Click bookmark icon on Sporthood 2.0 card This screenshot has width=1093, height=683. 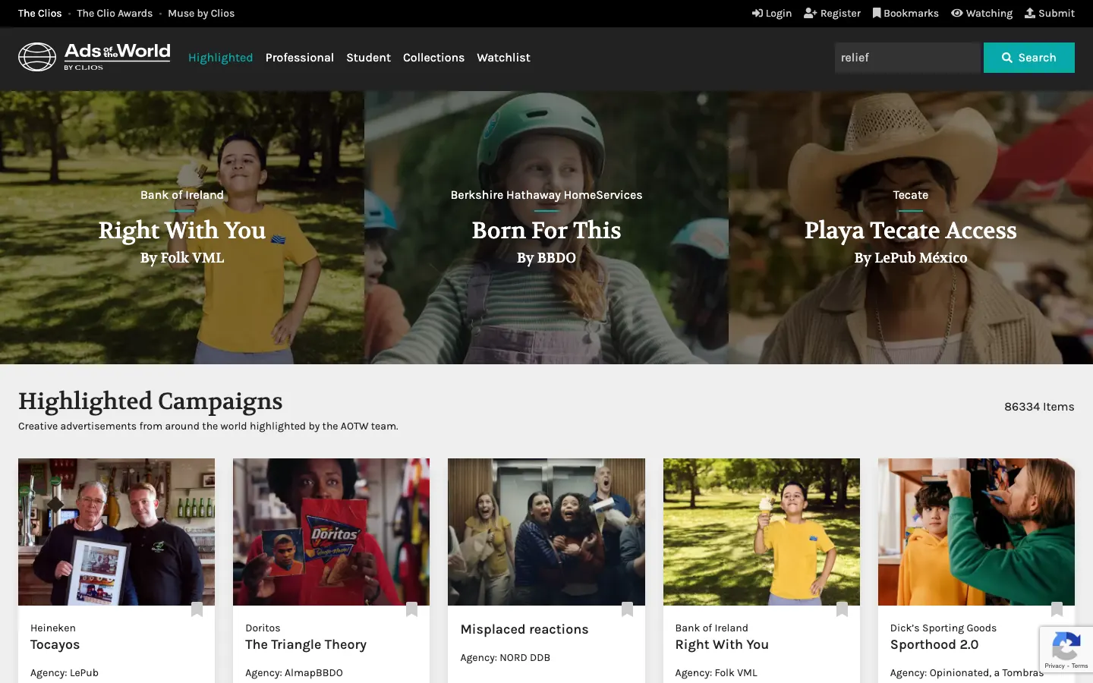(x=1057, y=609)
